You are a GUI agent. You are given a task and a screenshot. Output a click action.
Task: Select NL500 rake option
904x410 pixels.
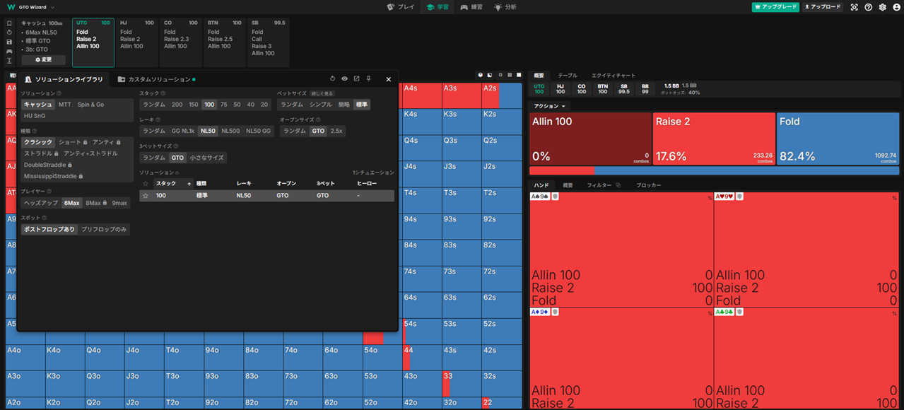pyautogui.click(x=230, y=131)
